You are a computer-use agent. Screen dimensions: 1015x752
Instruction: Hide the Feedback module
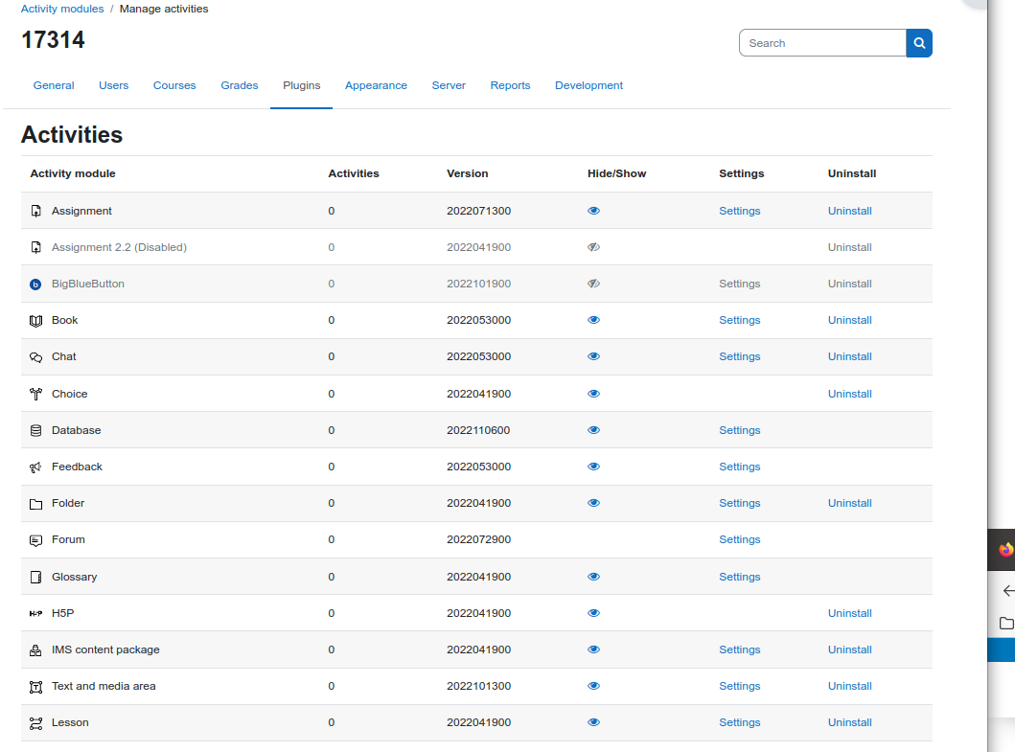tap(593, 467)
